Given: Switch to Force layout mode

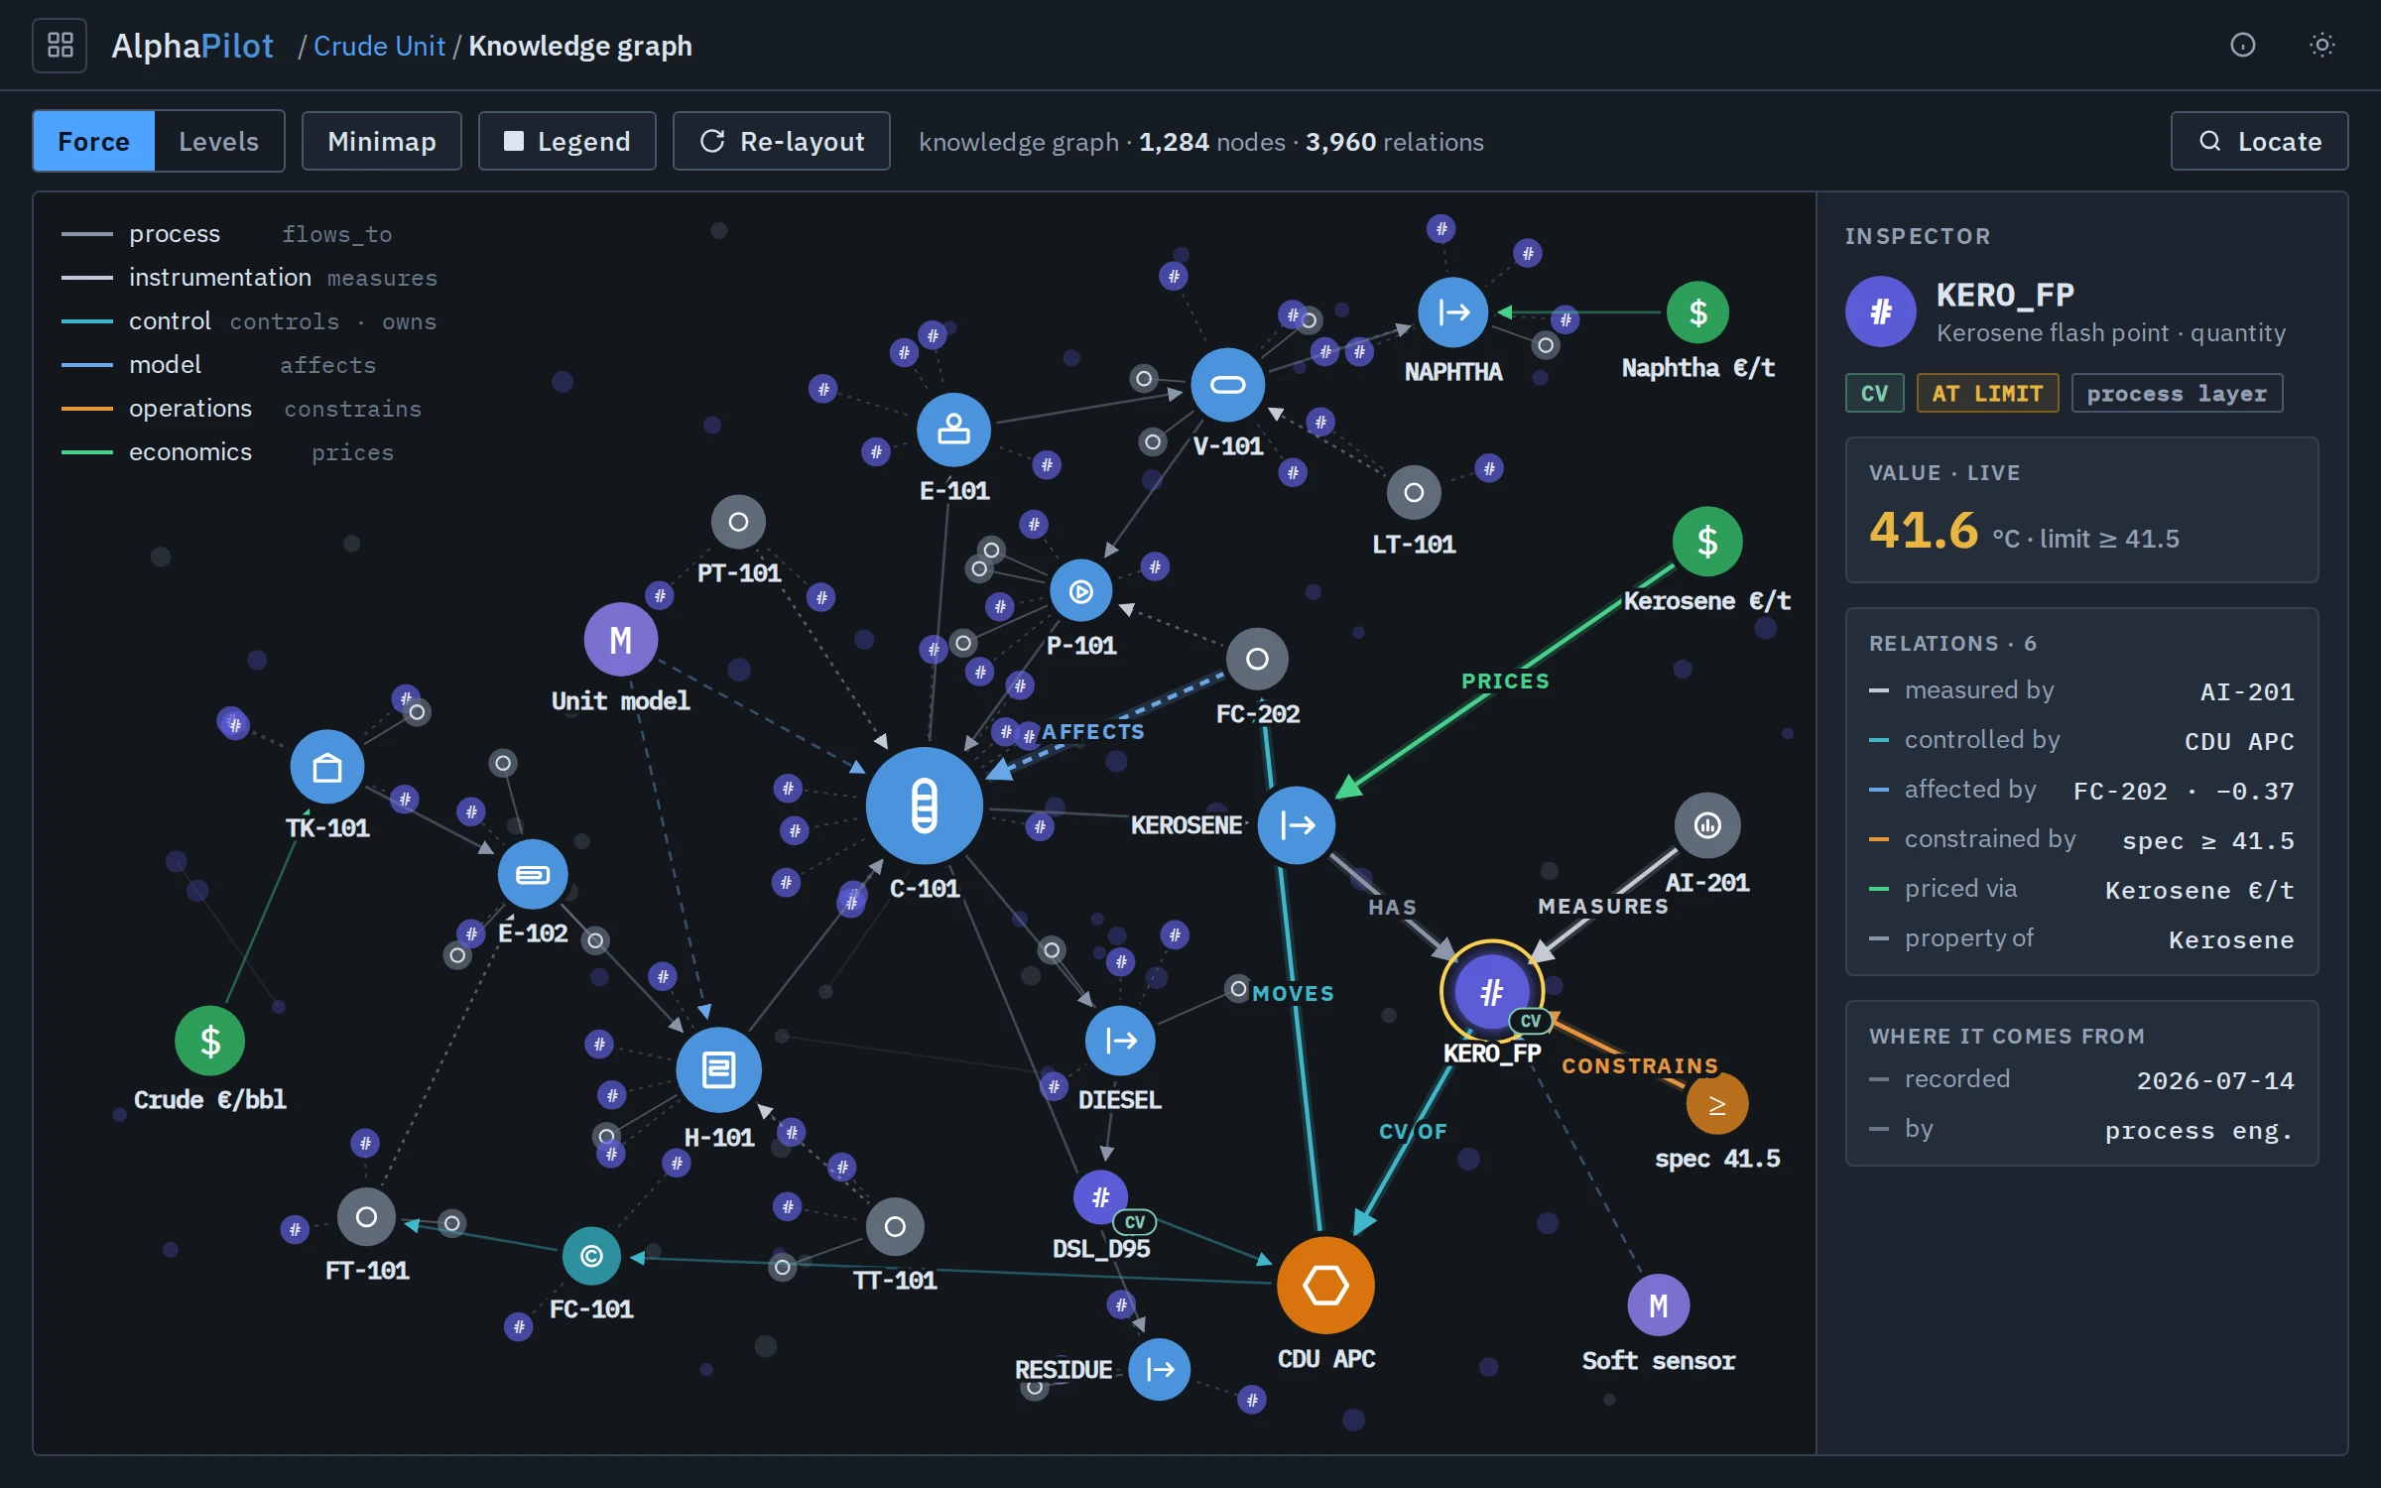Looking at the screenshot, I should 93,141.
